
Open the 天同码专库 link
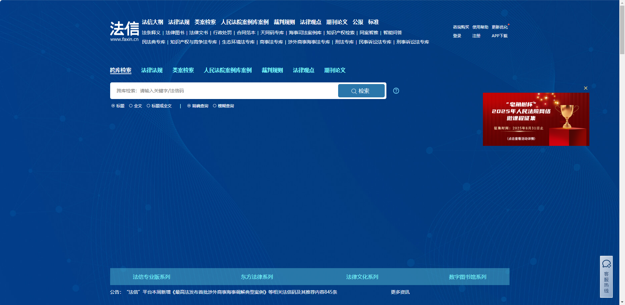pyautogui.click(x=272, y=33)
